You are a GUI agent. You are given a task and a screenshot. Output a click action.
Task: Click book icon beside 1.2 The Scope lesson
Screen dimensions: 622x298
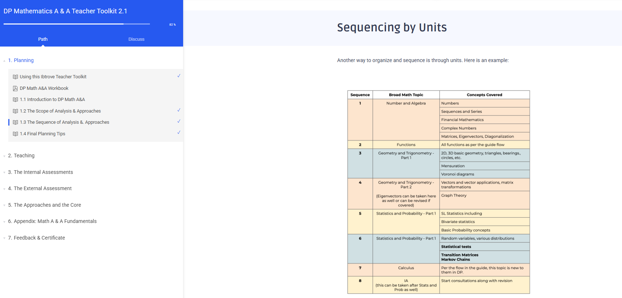[x=15, y=111]
